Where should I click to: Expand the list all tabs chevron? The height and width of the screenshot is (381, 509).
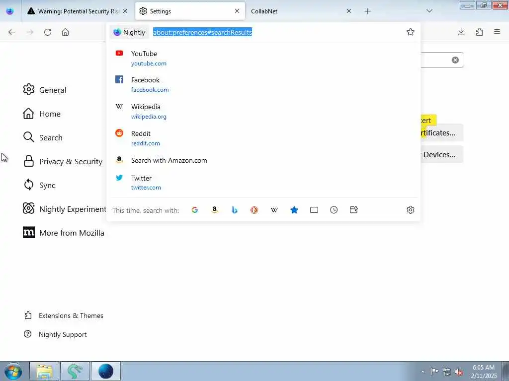(x=429, y=11)
